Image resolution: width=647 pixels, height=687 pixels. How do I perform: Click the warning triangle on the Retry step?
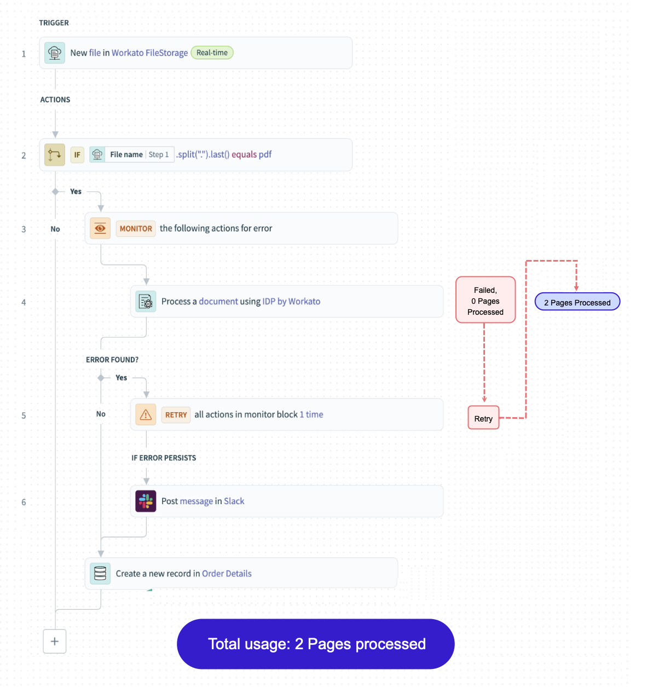tap(145, 414)
